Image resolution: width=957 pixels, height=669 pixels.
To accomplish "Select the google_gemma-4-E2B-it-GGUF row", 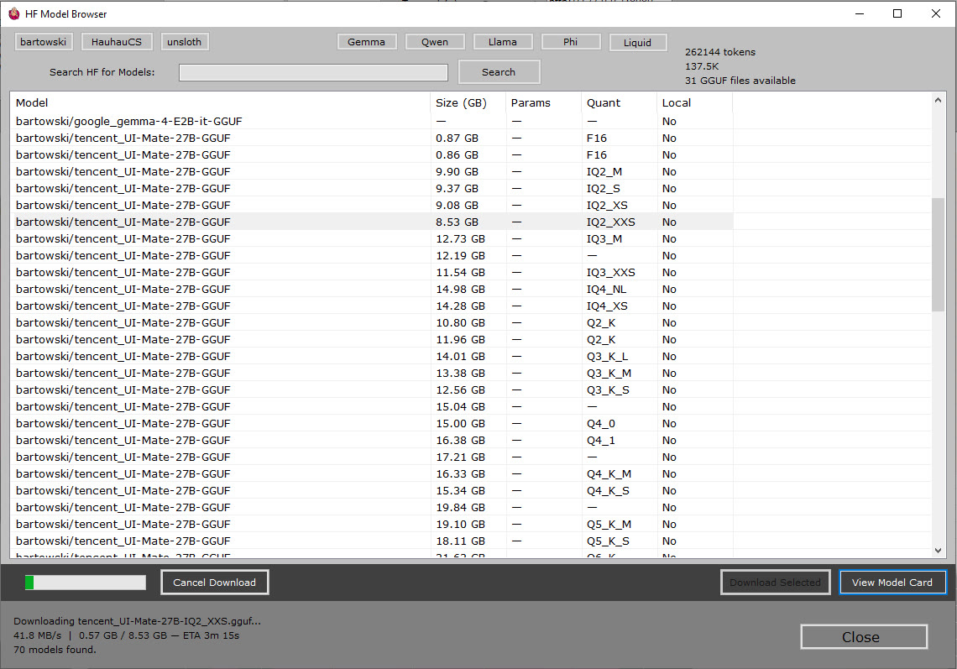I will (x=372, y=121).
